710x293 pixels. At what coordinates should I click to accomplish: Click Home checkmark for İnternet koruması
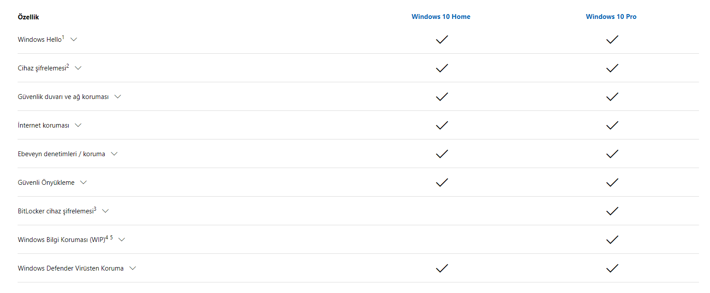click(x=442, y=125)
